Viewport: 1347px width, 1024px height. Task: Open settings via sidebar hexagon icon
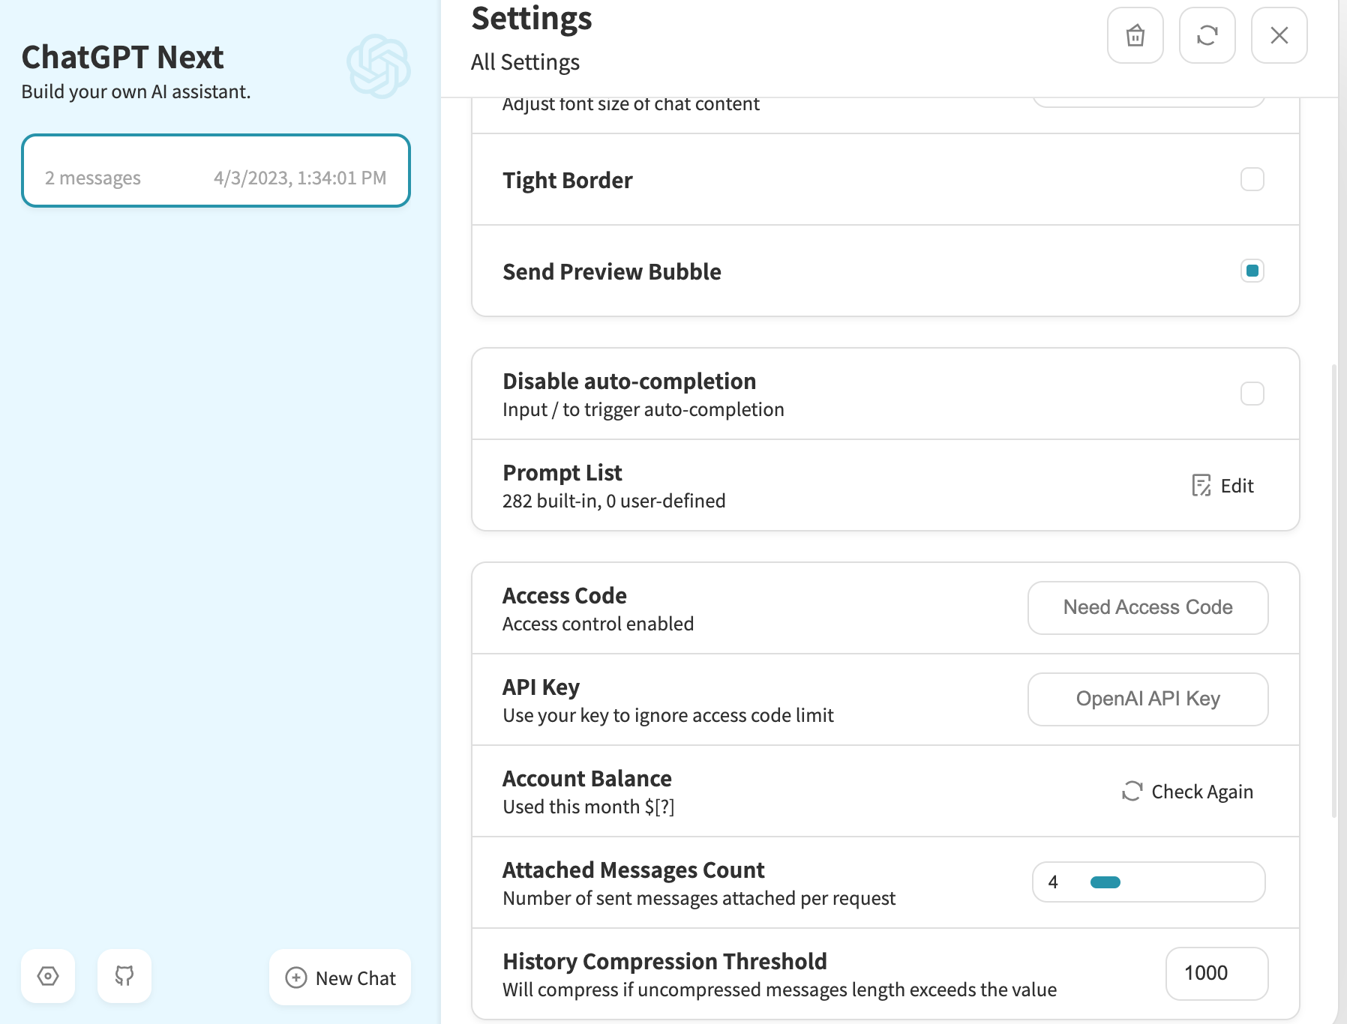point(48,976)
